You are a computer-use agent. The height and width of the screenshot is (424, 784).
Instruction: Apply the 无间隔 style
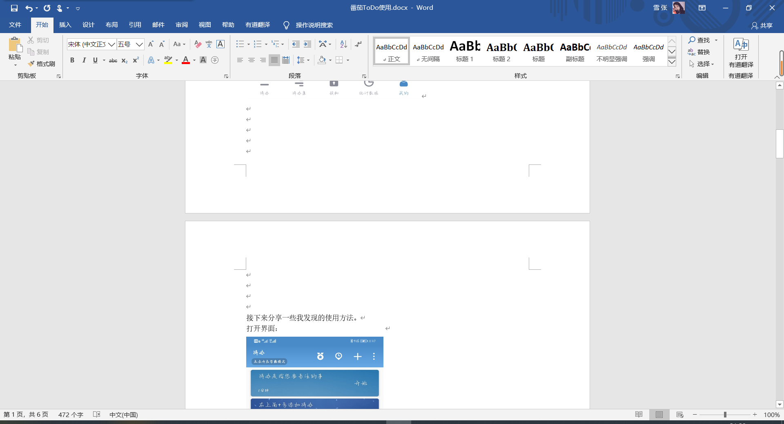[428, 51]
